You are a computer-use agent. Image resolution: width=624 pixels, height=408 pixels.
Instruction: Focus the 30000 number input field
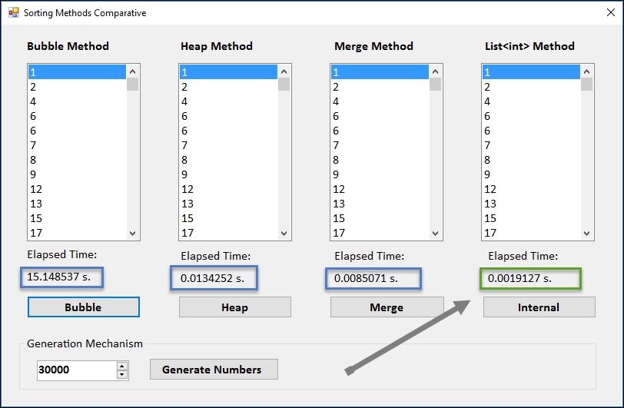tap(77, 370)
